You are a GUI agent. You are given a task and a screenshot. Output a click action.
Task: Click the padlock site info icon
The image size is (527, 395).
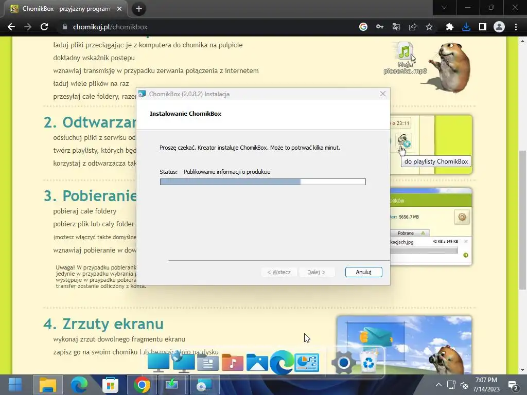(x=65, y=27)
